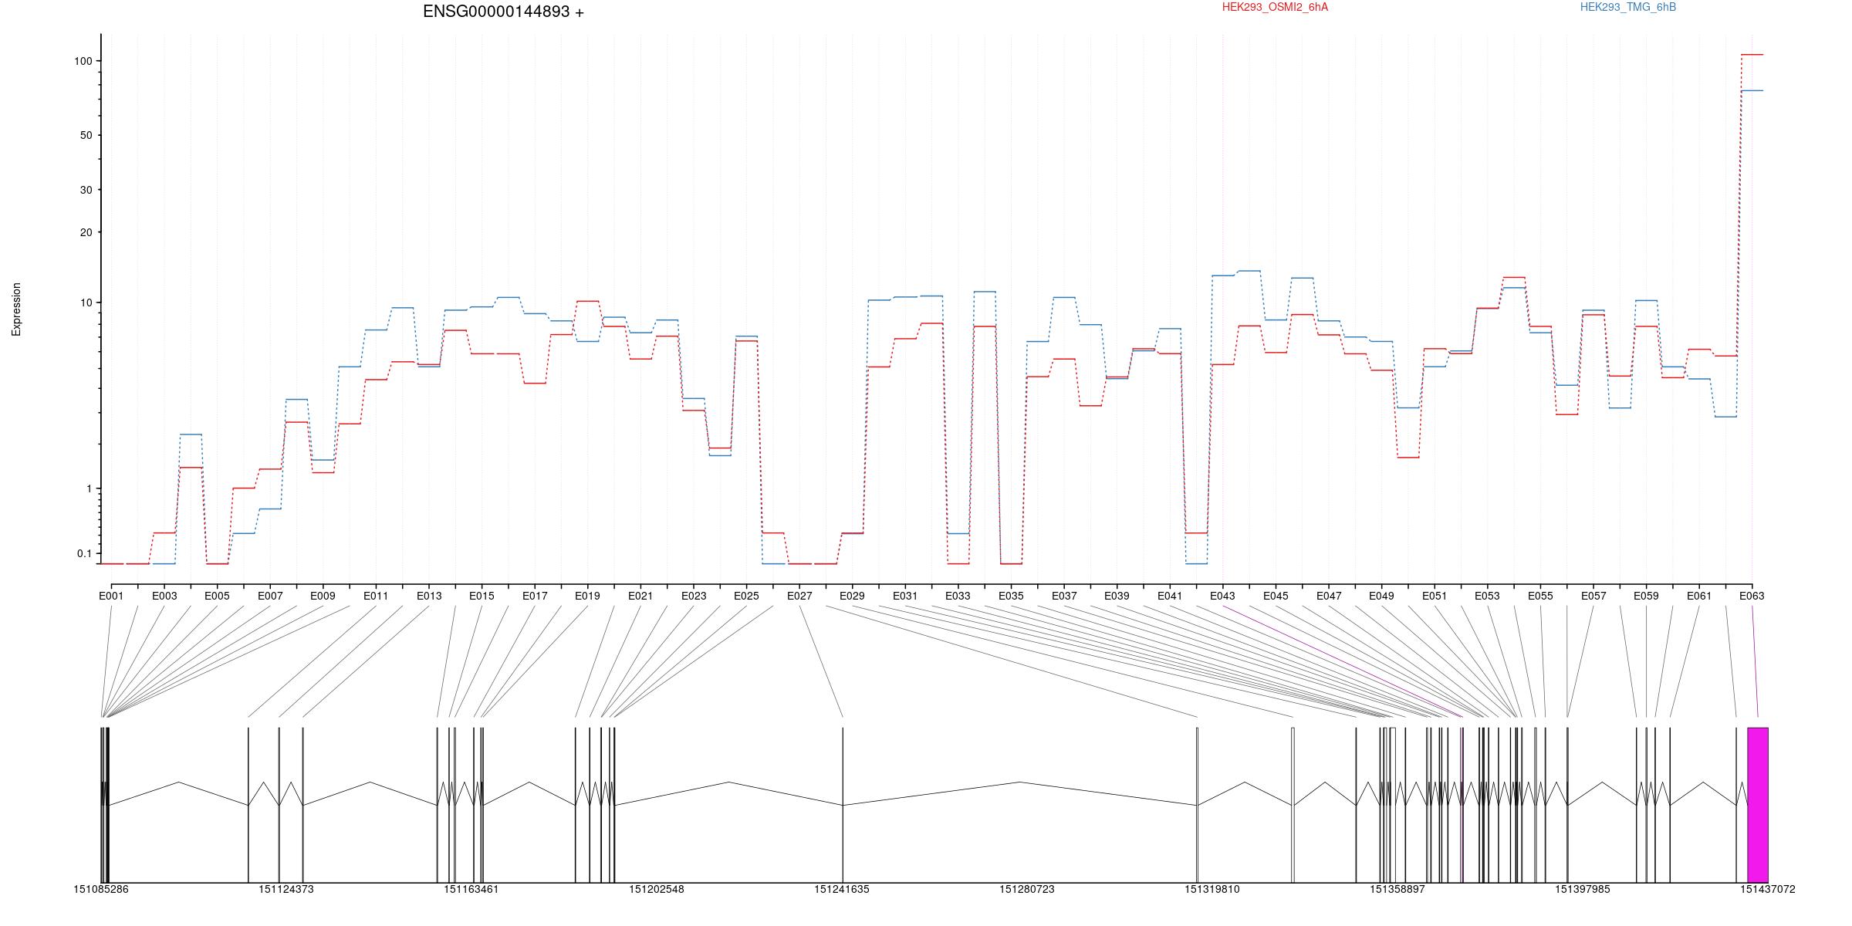Click the y-axis tick value 0.1
Viewport: 1852px width, 926px height.
(84, 553)
